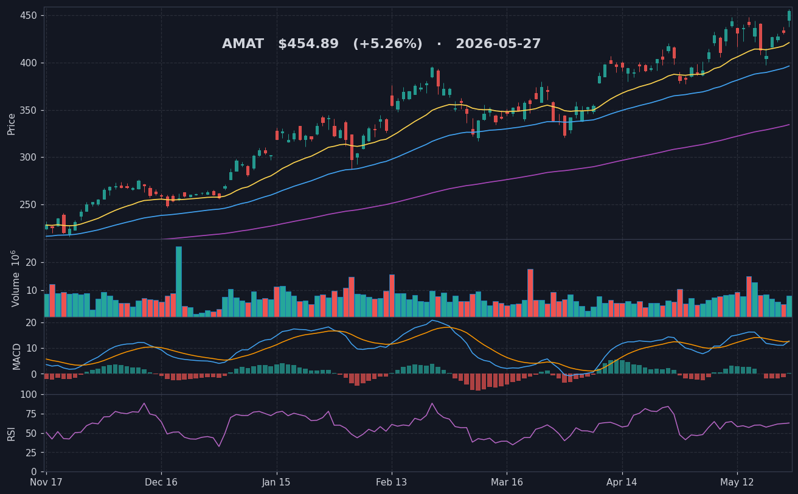The width and height of the screenshot is (798, 494).
Task: Click the 250 price tick label
Action: tap(28, 204)
